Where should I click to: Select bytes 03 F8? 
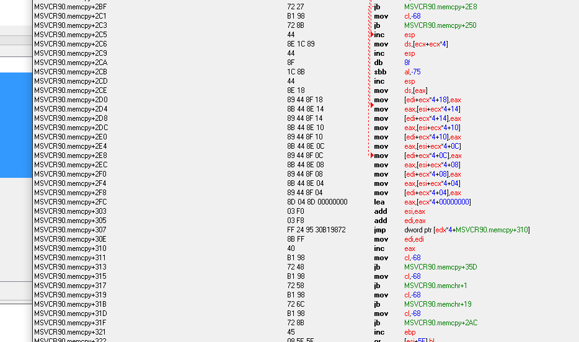295,221
